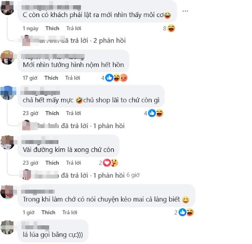Click blue like reaction on 'chả hết mấy mực' comment
Image resolution: width=252 pixels, height=244 pixels.
click(152, 113)
